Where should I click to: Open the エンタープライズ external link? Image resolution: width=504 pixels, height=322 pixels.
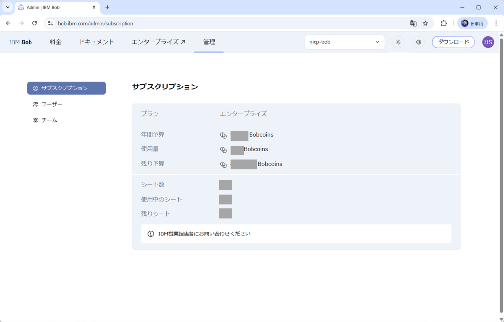tap(158, 42)
